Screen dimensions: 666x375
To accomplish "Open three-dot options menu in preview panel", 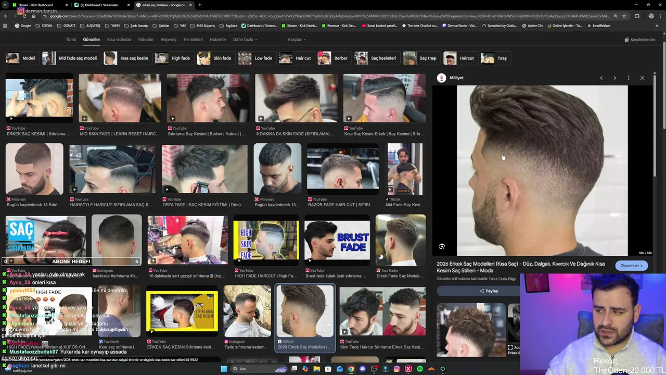I will tap(629, 78).
